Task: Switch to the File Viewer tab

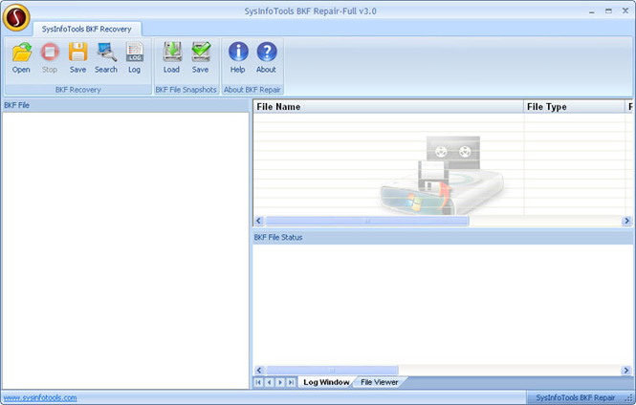Action: 380,382
